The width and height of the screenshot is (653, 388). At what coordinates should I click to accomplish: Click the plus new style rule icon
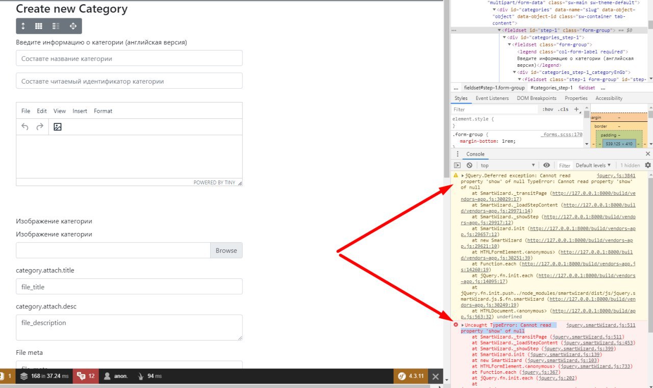(576, 109)
